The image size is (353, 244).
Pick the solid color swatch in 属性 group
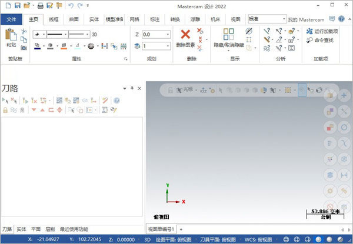coord(50,46)
